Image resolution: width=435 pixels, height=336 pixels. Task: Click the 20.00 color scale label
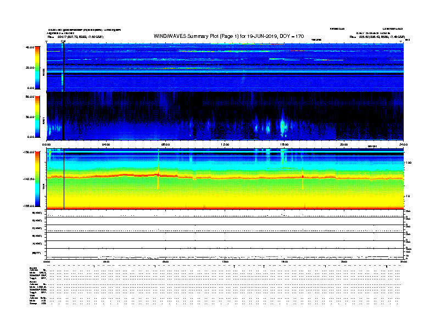(x=30, y=68)
